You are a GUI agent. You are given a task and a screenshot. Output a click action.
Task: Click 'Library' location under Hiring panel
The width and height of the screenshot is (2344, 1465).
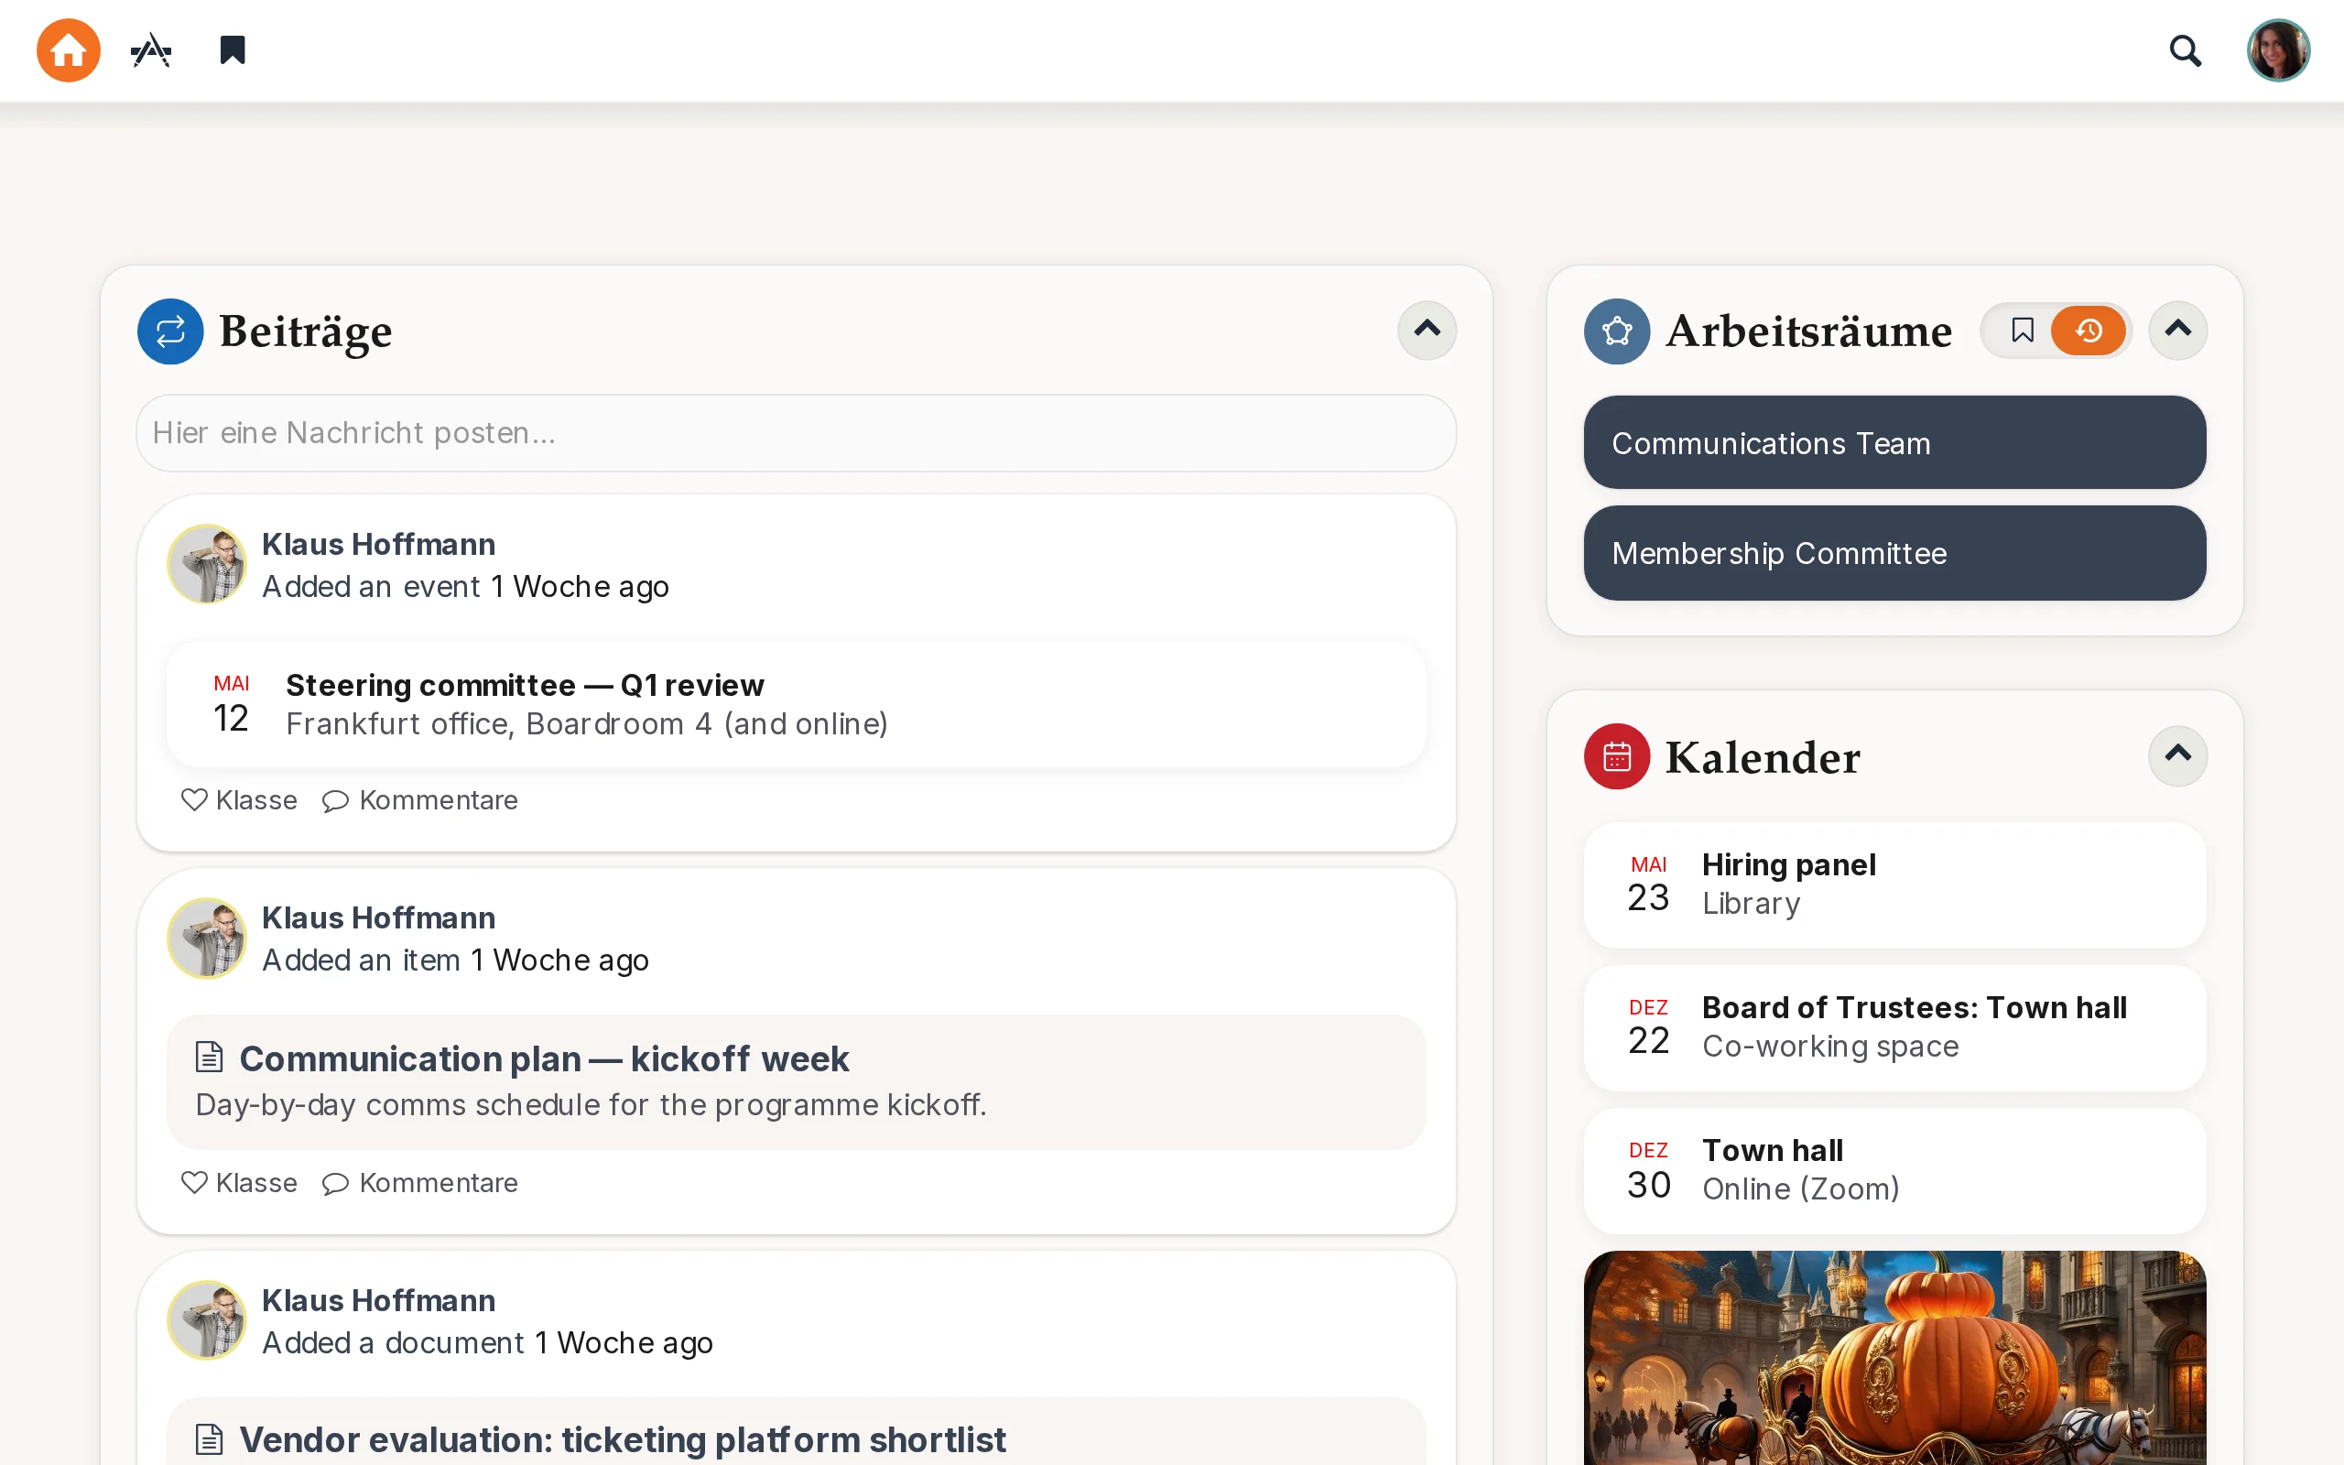[x=1752, y=903]
